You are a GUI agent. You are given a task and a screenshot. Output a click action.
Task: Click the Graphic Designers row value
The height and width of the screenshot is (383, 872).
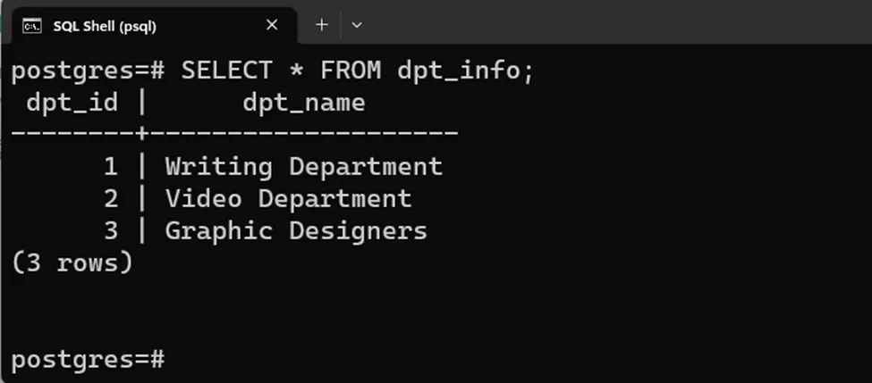[296, 230]
